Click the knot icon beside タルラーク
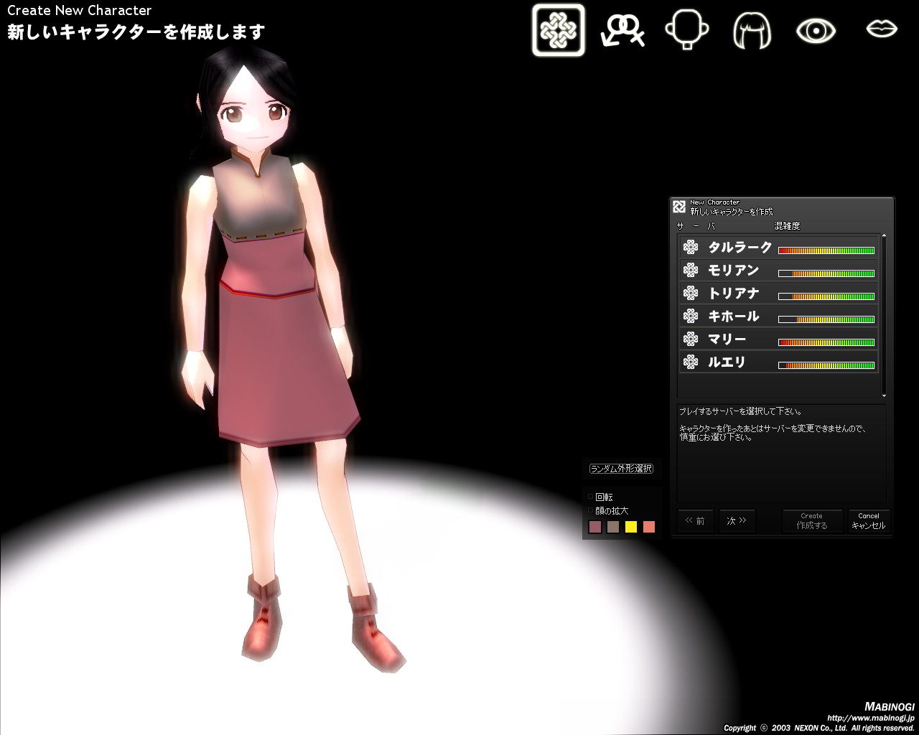Viewport: 919px width, 735px height. pos(691,247)
